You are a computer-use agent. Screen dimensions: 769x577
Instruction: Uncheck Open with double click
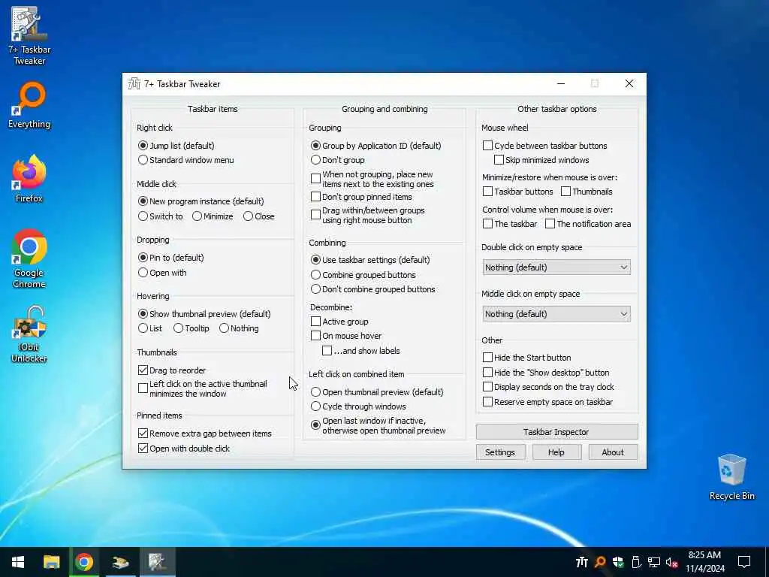[143, 449]
